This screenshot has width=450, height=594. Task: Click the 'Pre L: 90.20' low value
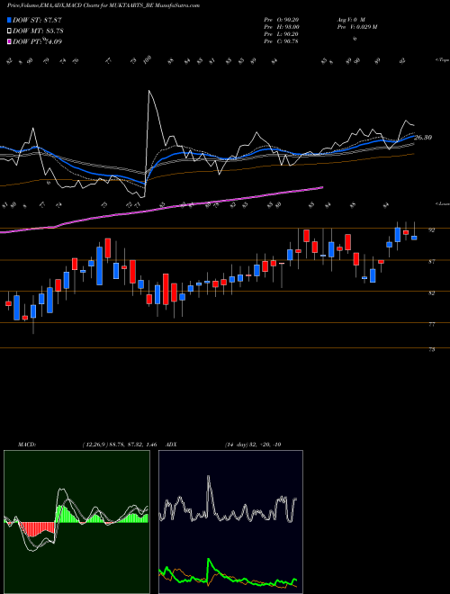coord(282,34)
